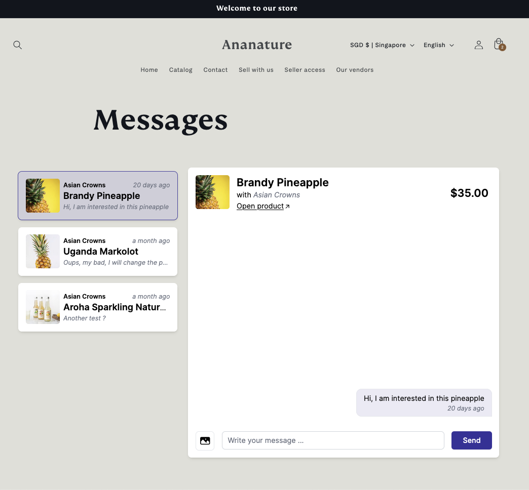The image size is (529, 490).
Task: Send the message
Action: (x=471, y=440)
